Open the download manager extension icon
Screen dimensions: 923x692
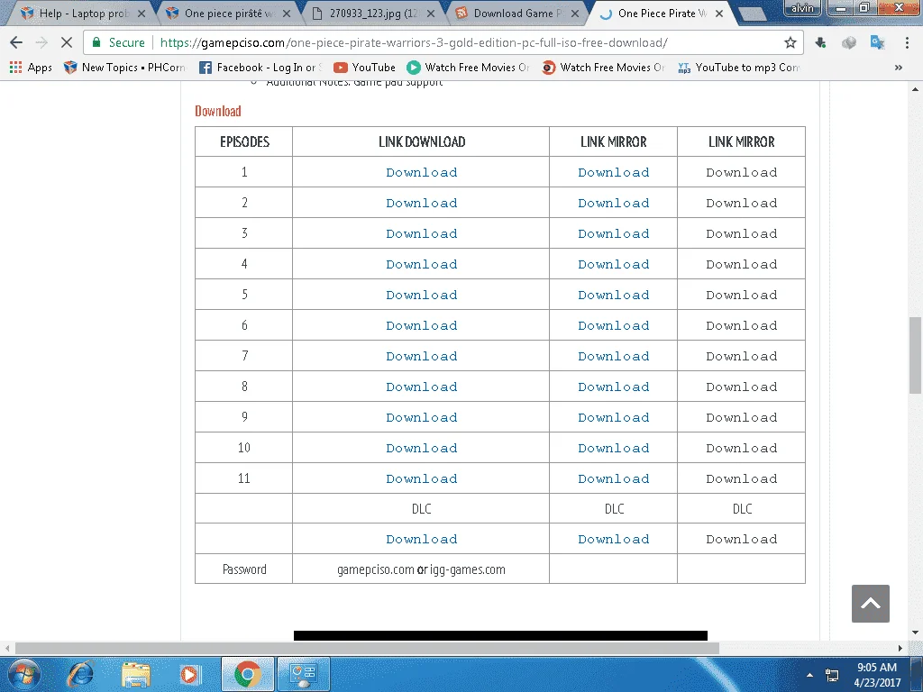(820, 42)
